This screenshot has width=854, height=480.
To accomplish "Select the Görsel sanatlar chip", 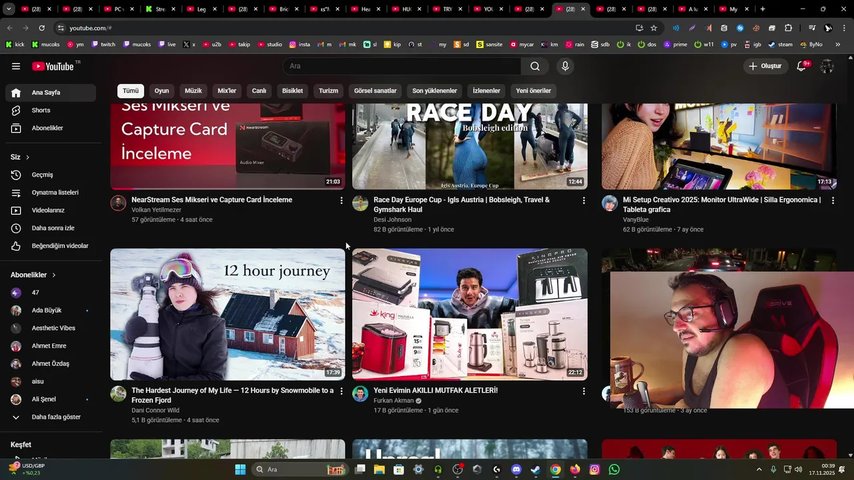I will click(375, 91).
